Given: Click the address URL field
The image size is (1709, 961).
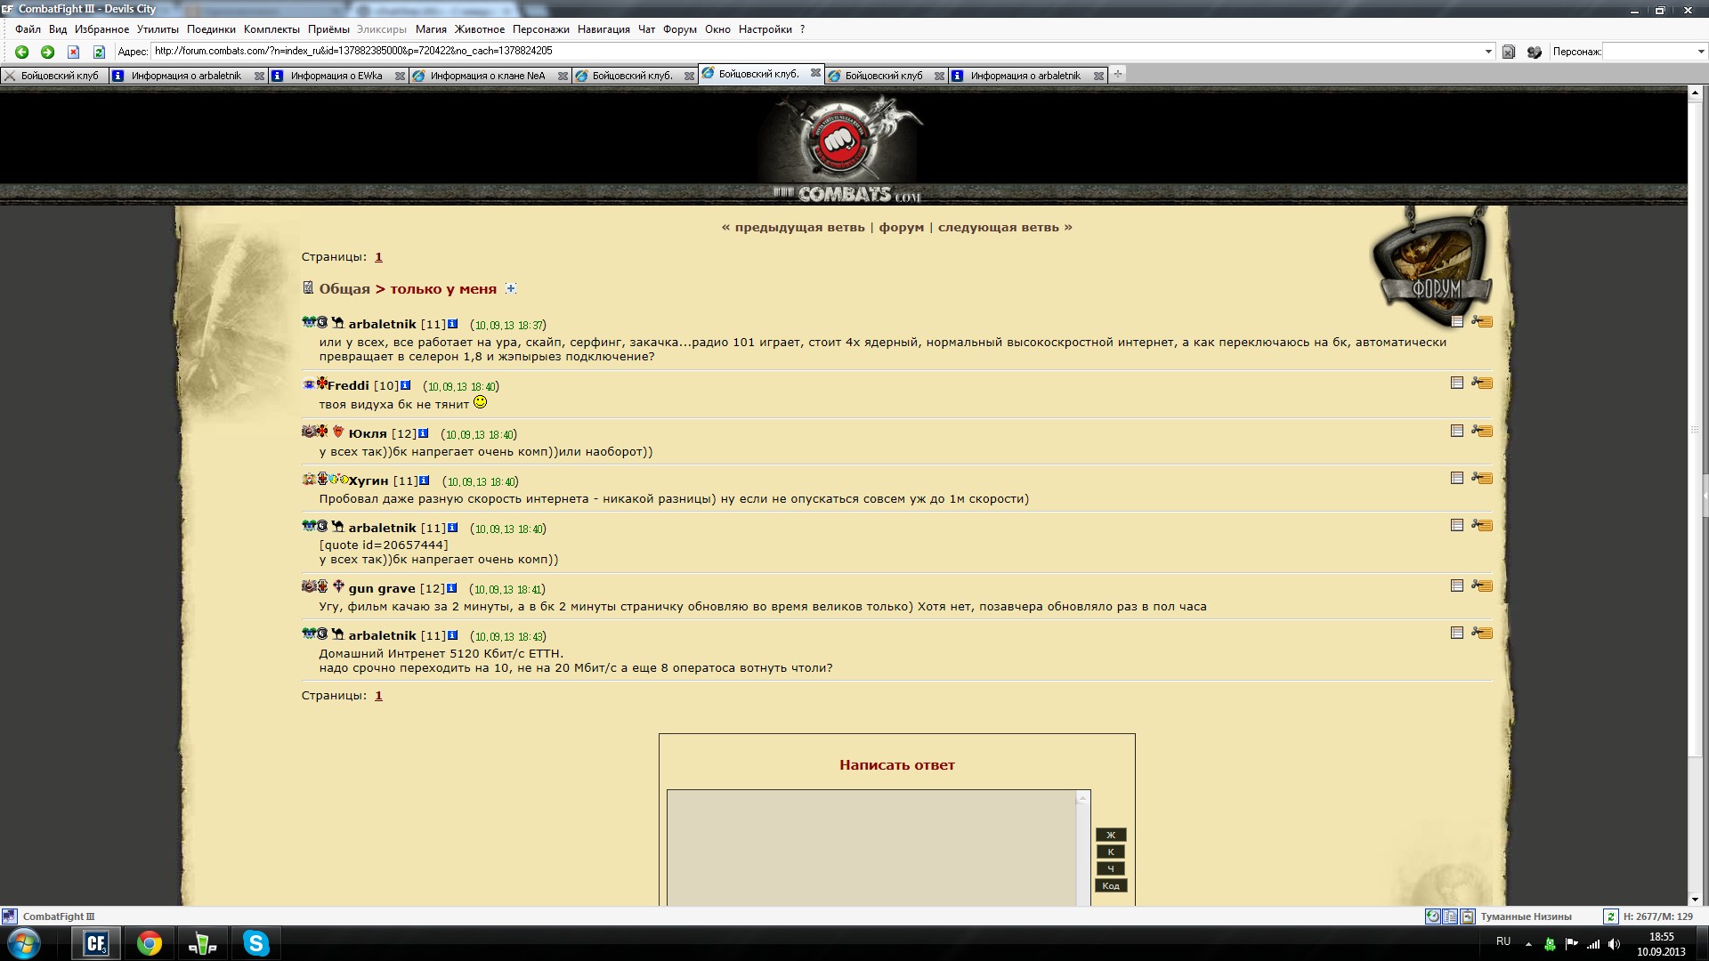Looking at the screenshot, I should [814, 52].
